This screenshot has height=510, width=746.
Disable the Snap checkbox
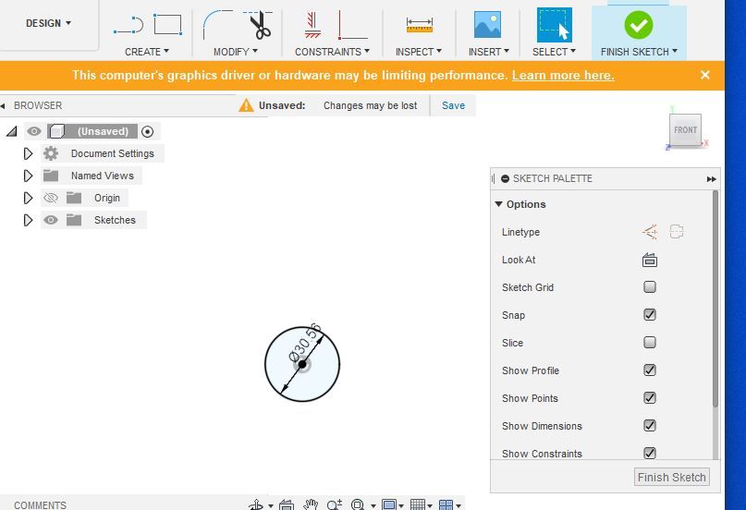[650, 315]
